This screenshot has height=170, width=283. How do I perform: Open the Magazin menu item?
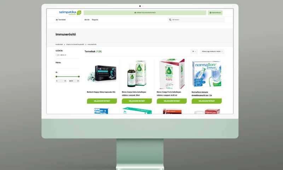point(95,20)
